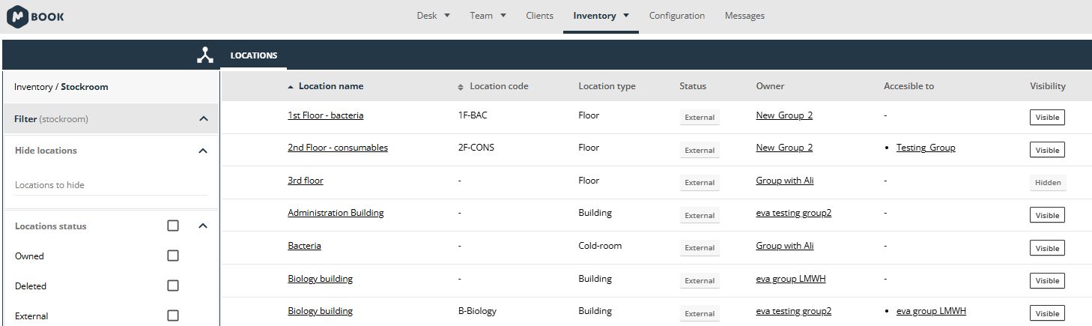Viewport: 1092px width, 326px height.
Task: Open the Messages menu
Action: pos(744,16)
